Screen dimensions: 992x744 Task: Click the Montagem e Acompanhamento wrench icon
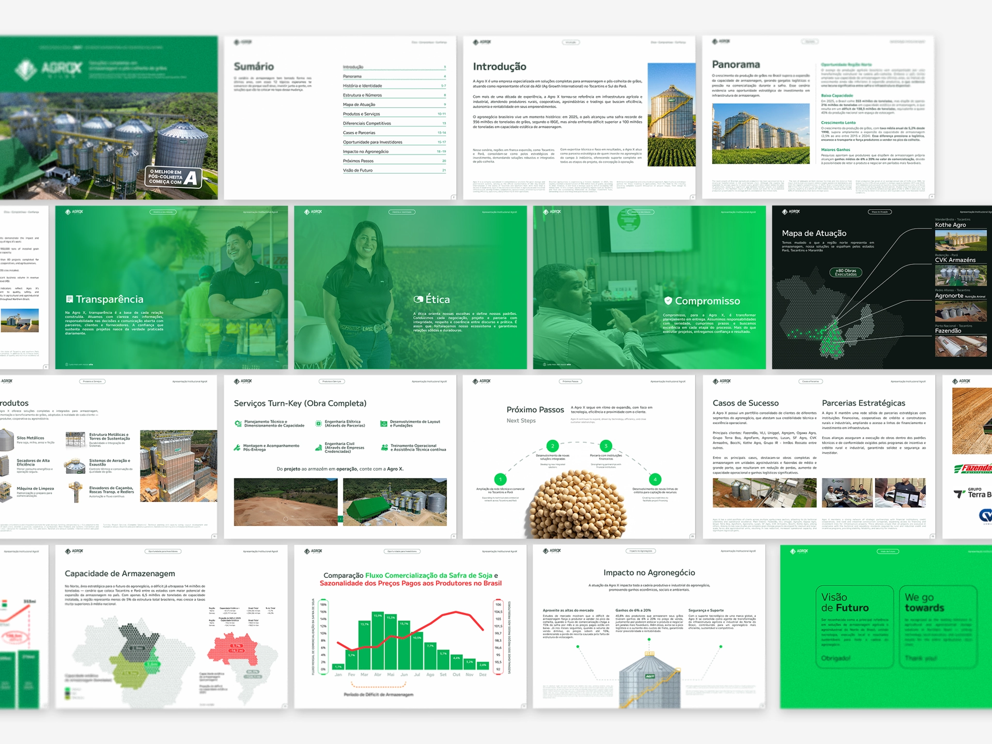pyautogui.click(x=237, y=448)
